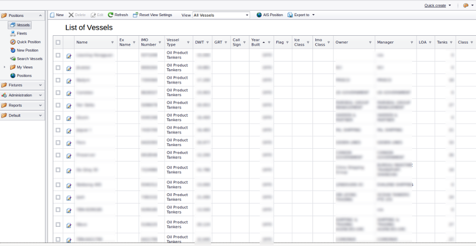The width and height of the screenshot is (476, 246).
Task: Open the Ice Class column filter icon
Action: tap(308, 43)
